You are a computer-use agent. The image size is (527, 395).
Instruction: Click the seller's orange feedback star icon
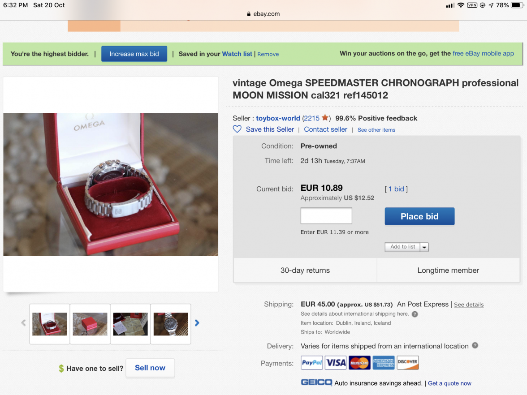(x=325, y=118)
